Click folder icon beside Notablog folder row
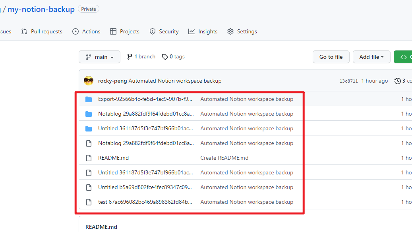The width and height of the screenshot is (412, 232). [x=89, y=114]
